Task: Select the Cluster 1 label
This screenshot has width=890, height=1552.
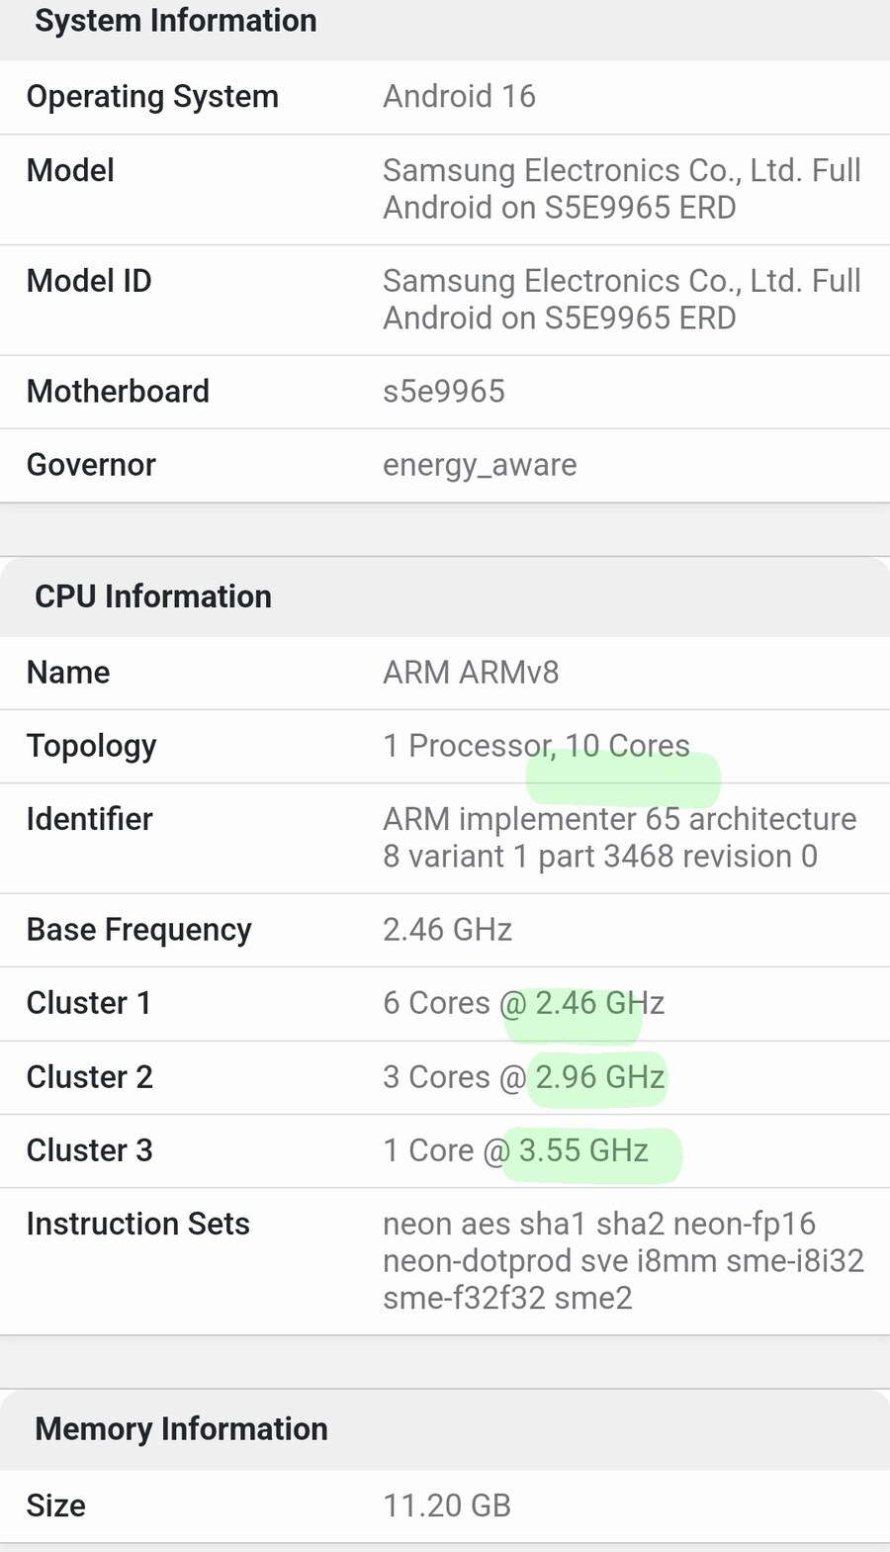Action: 89,1003
